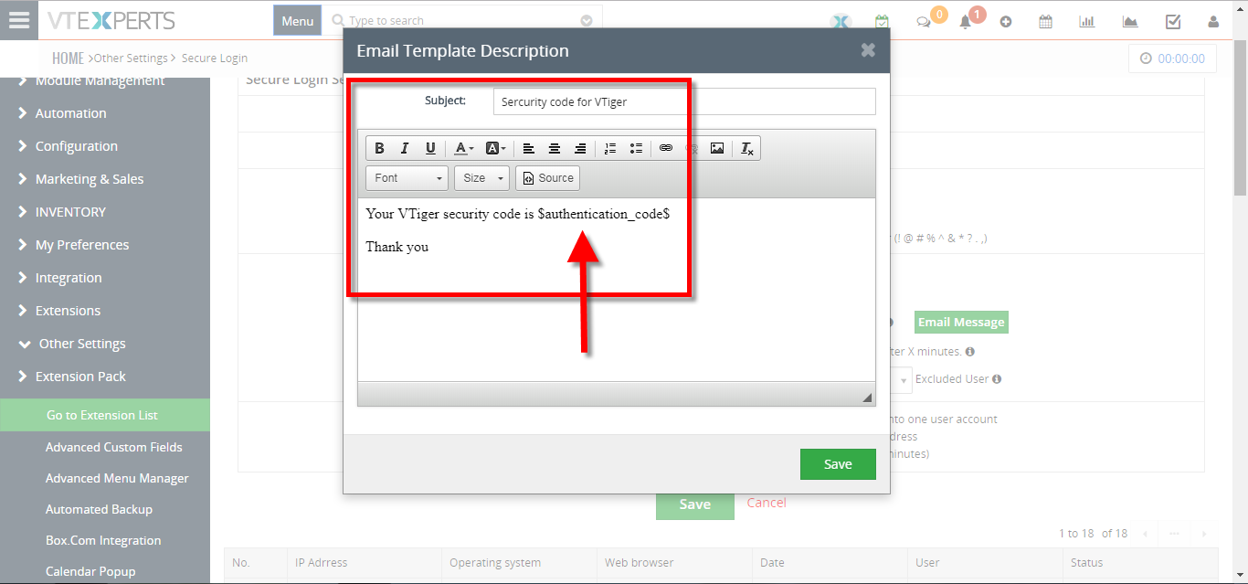Click in the email body text area

[617, 290]
